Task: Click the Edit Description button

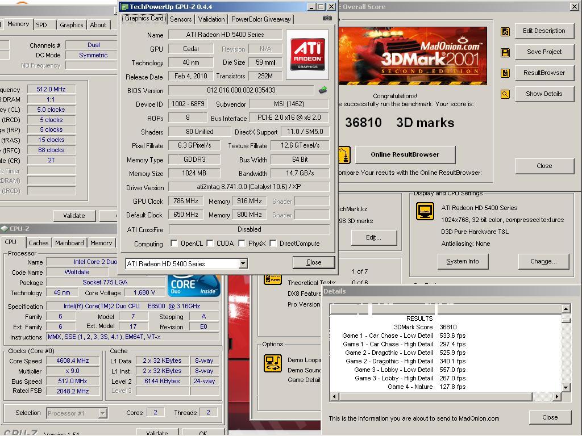Action: click(544, 31)
